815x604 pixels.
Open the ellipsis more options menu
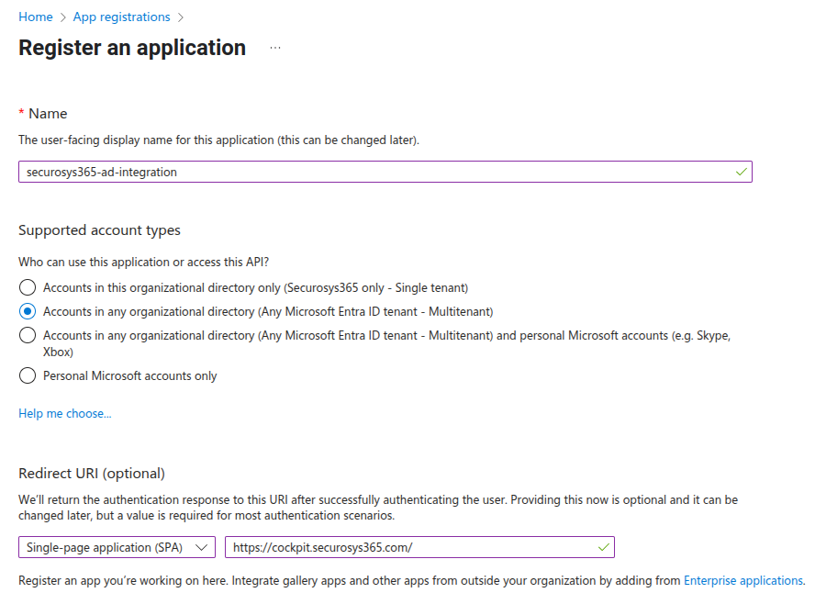coord(275,49)
